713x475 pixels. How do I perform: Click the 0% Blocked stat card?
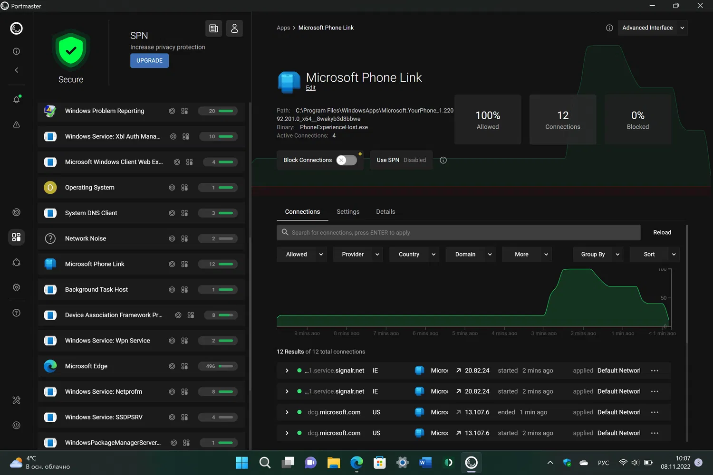point(638,119)
